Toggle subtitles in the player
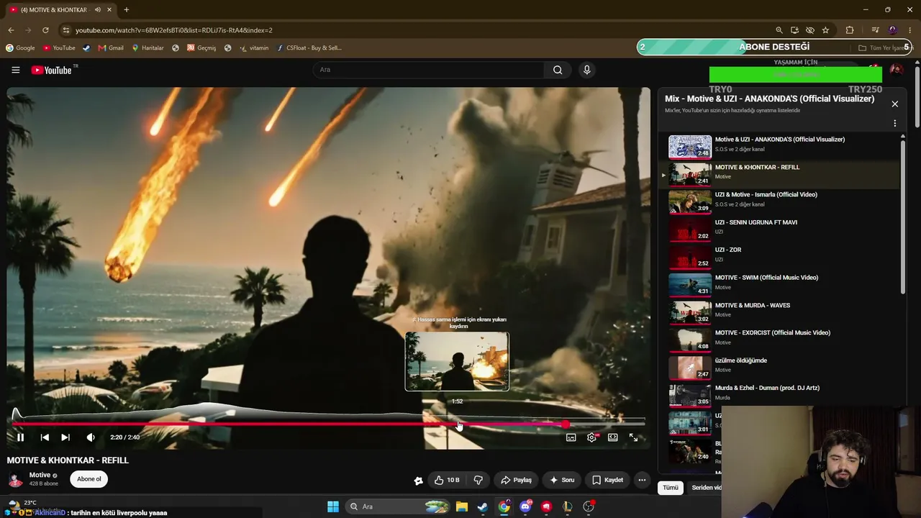The image size is (921, 518). [x=571, y=437]
